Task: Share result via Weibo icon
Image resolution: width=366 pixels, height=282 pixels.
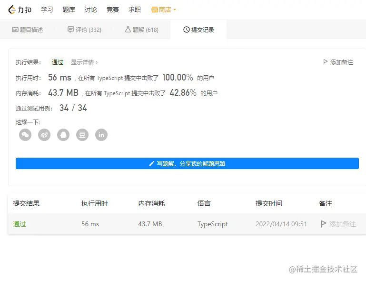Action: coord(44,135)
